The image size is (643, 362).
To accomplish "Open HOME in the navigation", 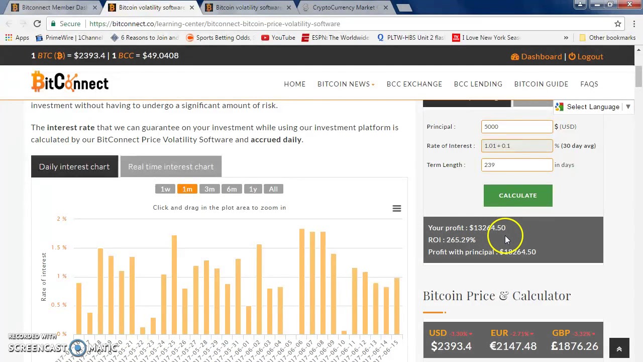I will (x=294, y=84).
